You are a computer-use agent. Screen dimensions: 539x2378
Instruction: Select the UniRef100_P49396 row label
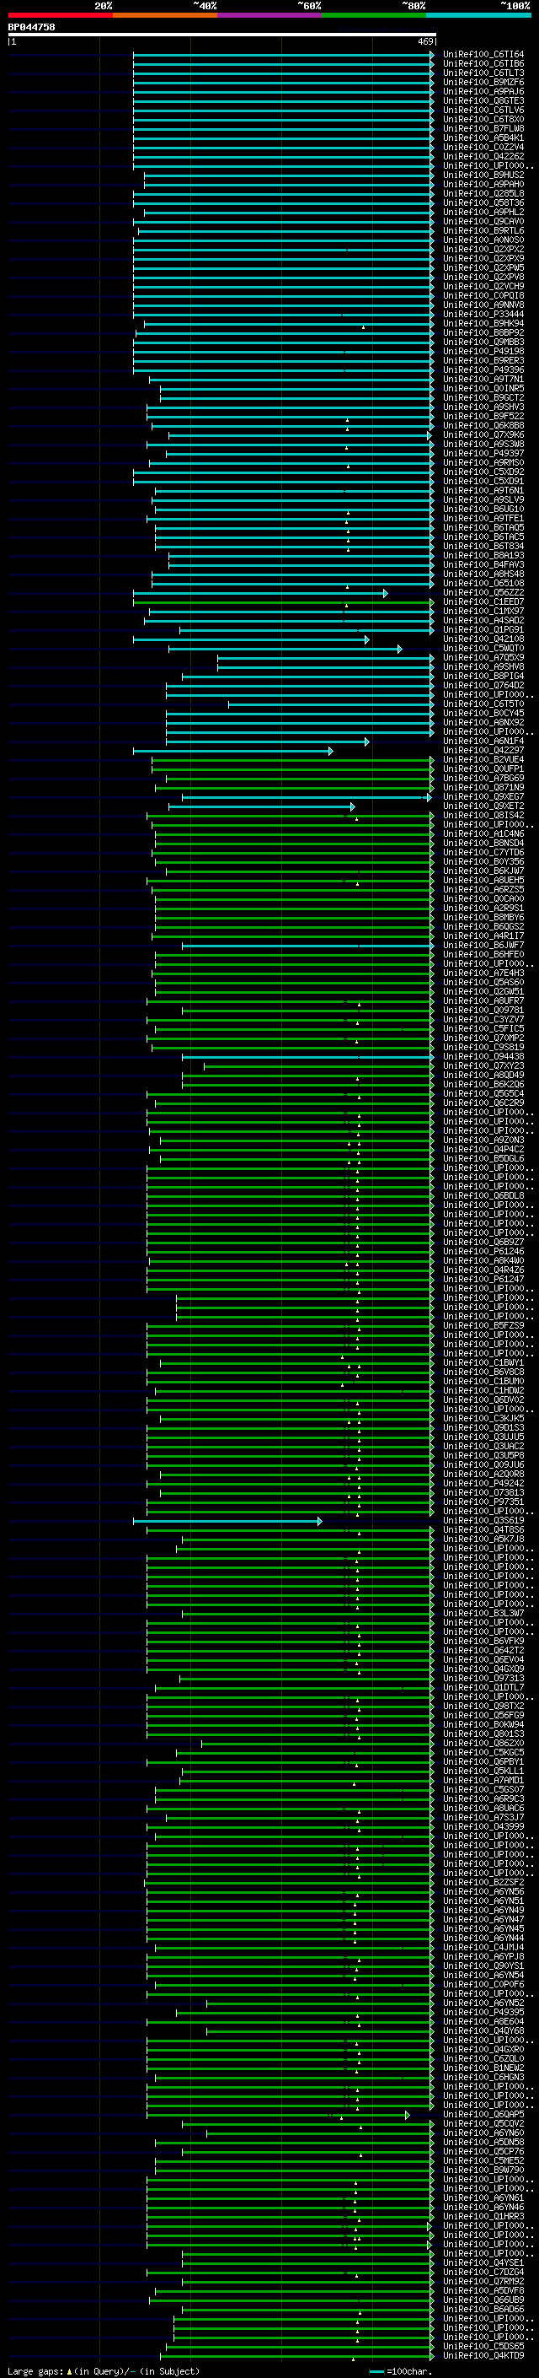click(x=483, y=369)
